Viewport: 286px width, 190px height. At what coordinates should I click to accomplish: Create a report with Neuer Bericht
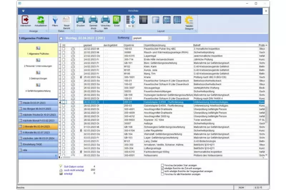point(67,20)
